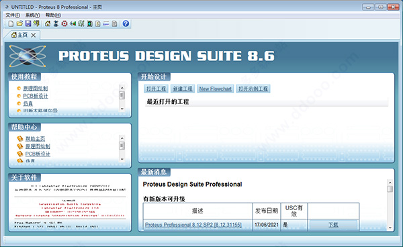Open the Bill of Materials toolbar icon
The image size is (403, 247).
click(x=98, y=23)
